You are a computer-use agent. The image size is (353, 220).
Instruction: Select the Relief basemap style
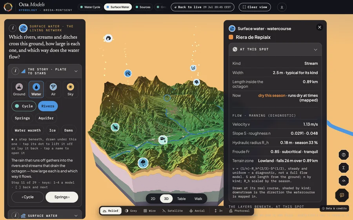tap(111, 211)
